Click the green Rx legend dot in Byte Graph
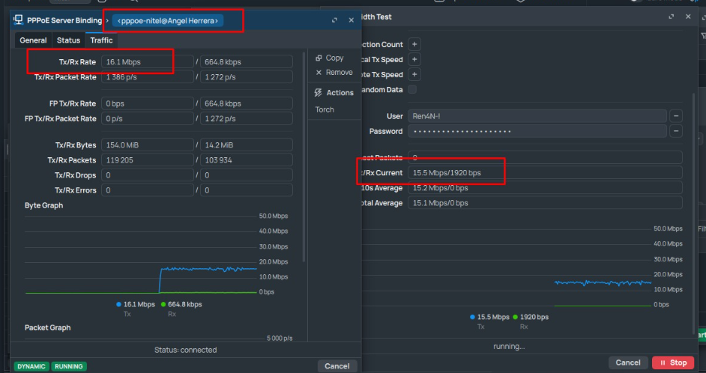Viewport: 706px width, 373px height. pyautogui.click(x=163, y=305)
